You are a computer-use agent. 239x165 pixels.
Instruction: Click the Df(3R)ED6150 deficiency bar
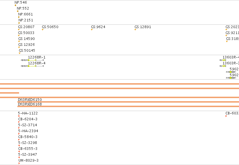(x=128, y=102)
